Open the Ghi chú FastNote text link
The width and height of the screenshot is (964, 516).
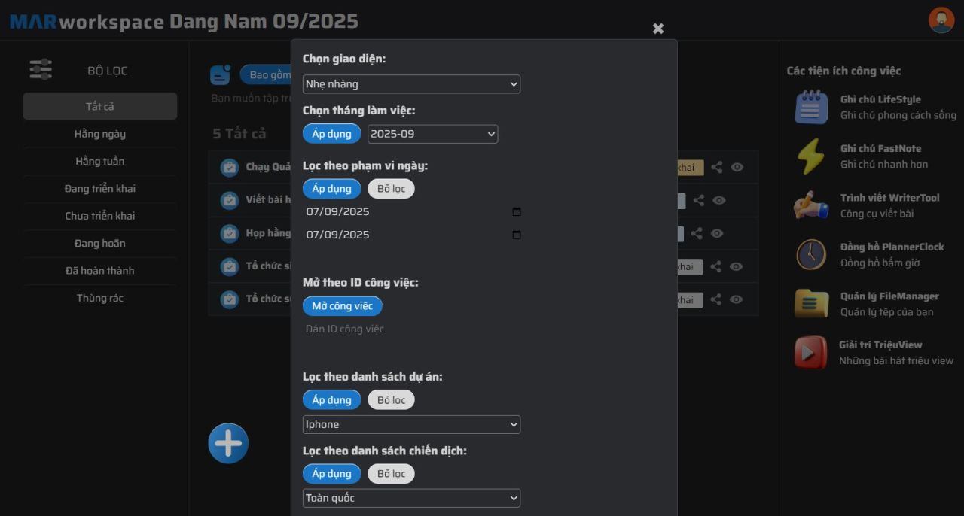[880, 149]
